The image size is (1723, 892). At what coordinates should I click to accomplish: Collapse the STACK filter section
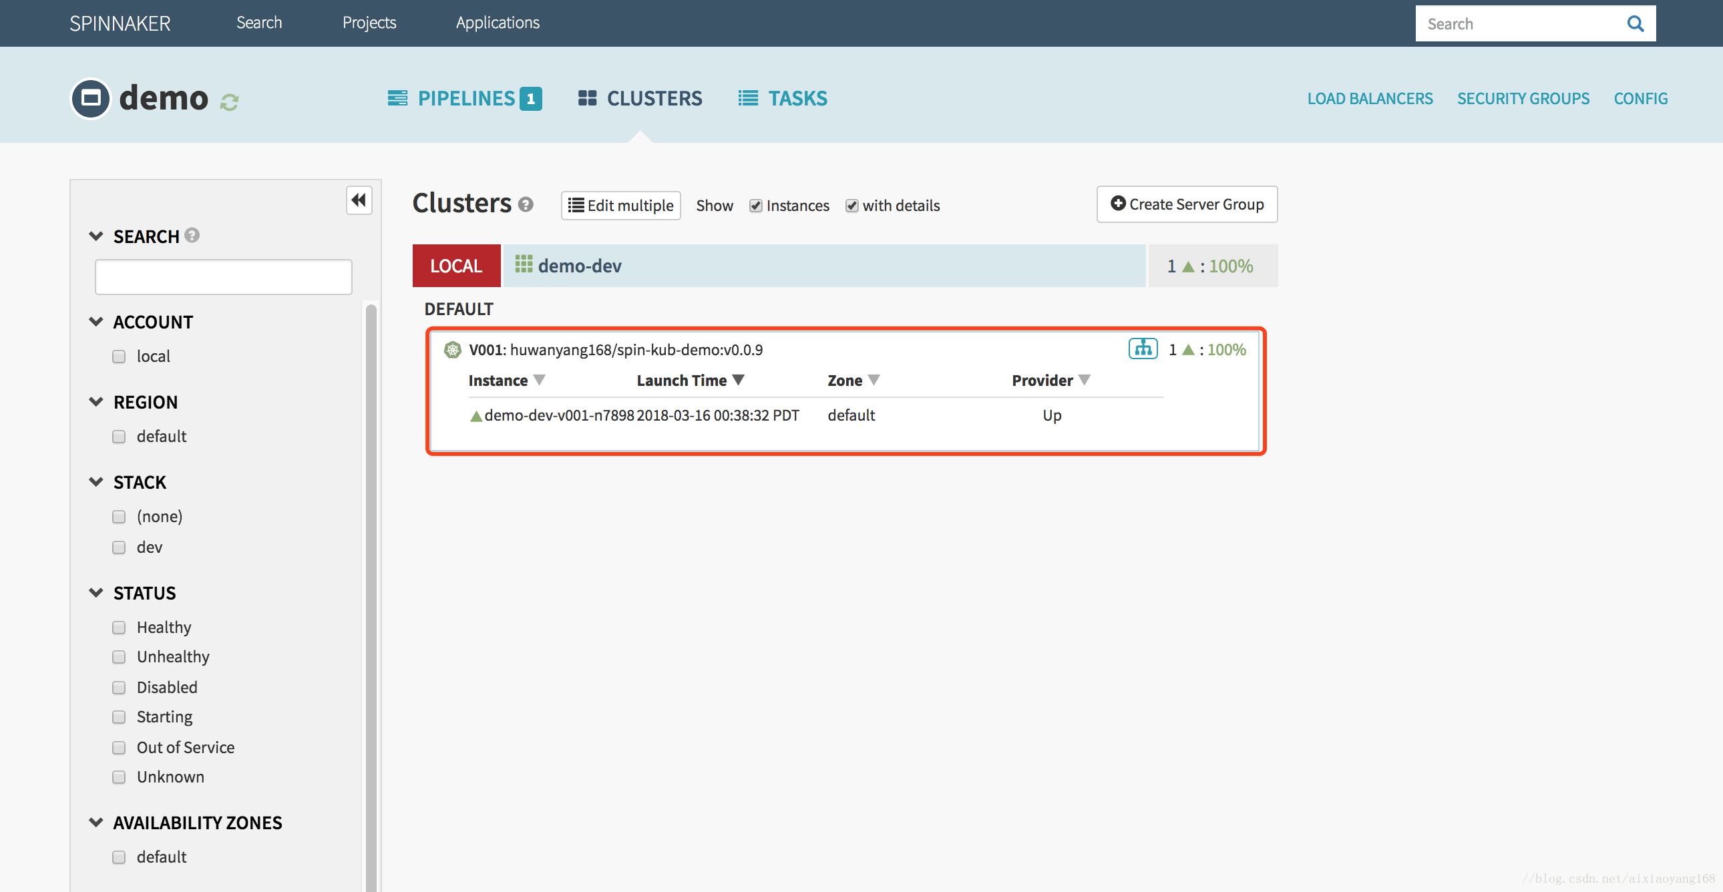[x=96, y=481]
